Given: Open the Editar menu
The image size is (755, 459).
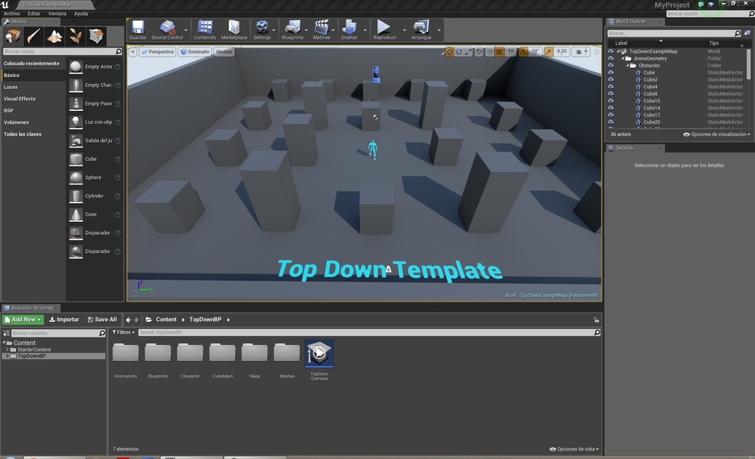Looking at the screenshot, I should pyautogui.click(x=34, y=14).
